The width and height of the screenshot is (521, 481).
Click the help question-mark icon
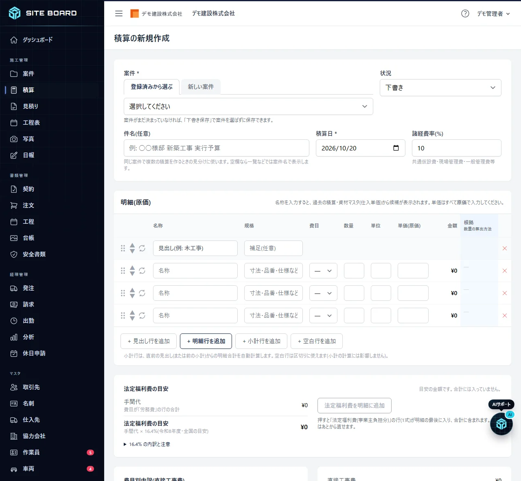pos(465,13)
